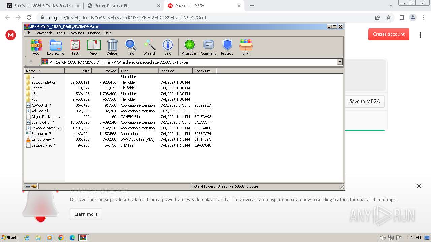Expand the archive path dropdown
The height and width of the screenshot is (242, 431).
(x=340, y=62)
